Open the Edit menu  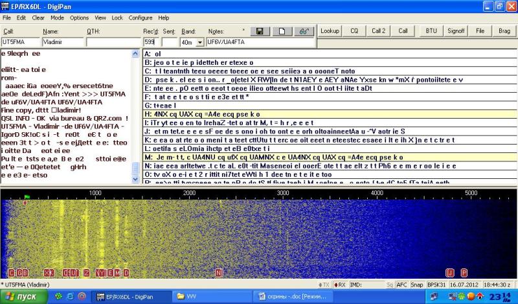tap(21, 18)
